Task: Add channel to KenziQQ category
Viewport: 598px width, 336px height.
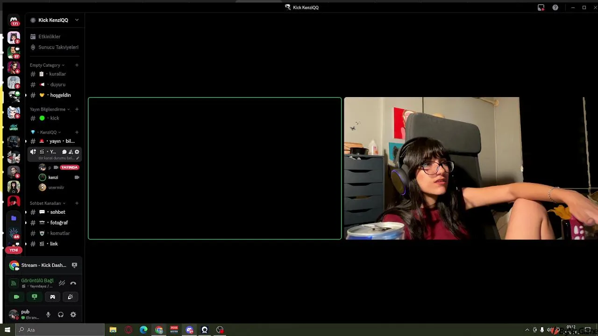Action: [x=77, y=132]
